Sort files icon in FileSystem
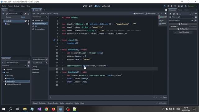This screenshot has height=112, width=199. coord(29,66)
